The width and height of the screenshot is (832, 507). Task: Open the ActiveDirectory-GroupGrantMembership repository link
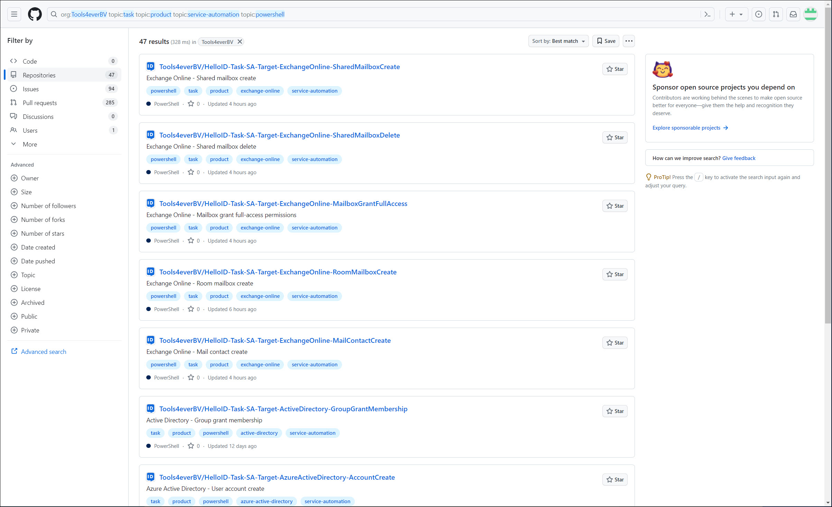[x=283, y=409]
